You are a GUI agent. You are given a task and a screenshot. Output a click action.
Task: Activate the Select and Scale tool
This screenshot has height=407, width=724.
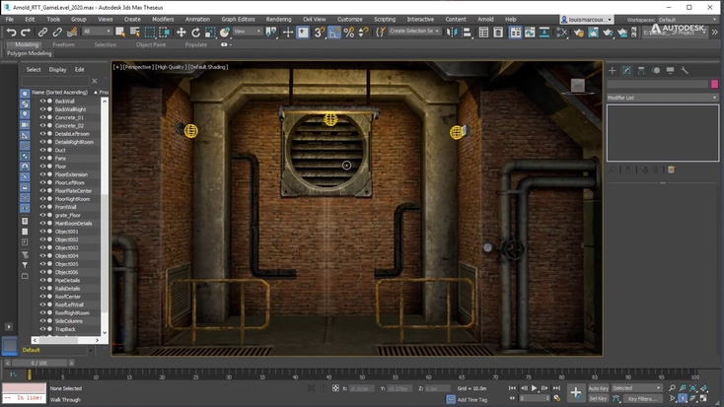pyautogui.click(x=210, y=33)
